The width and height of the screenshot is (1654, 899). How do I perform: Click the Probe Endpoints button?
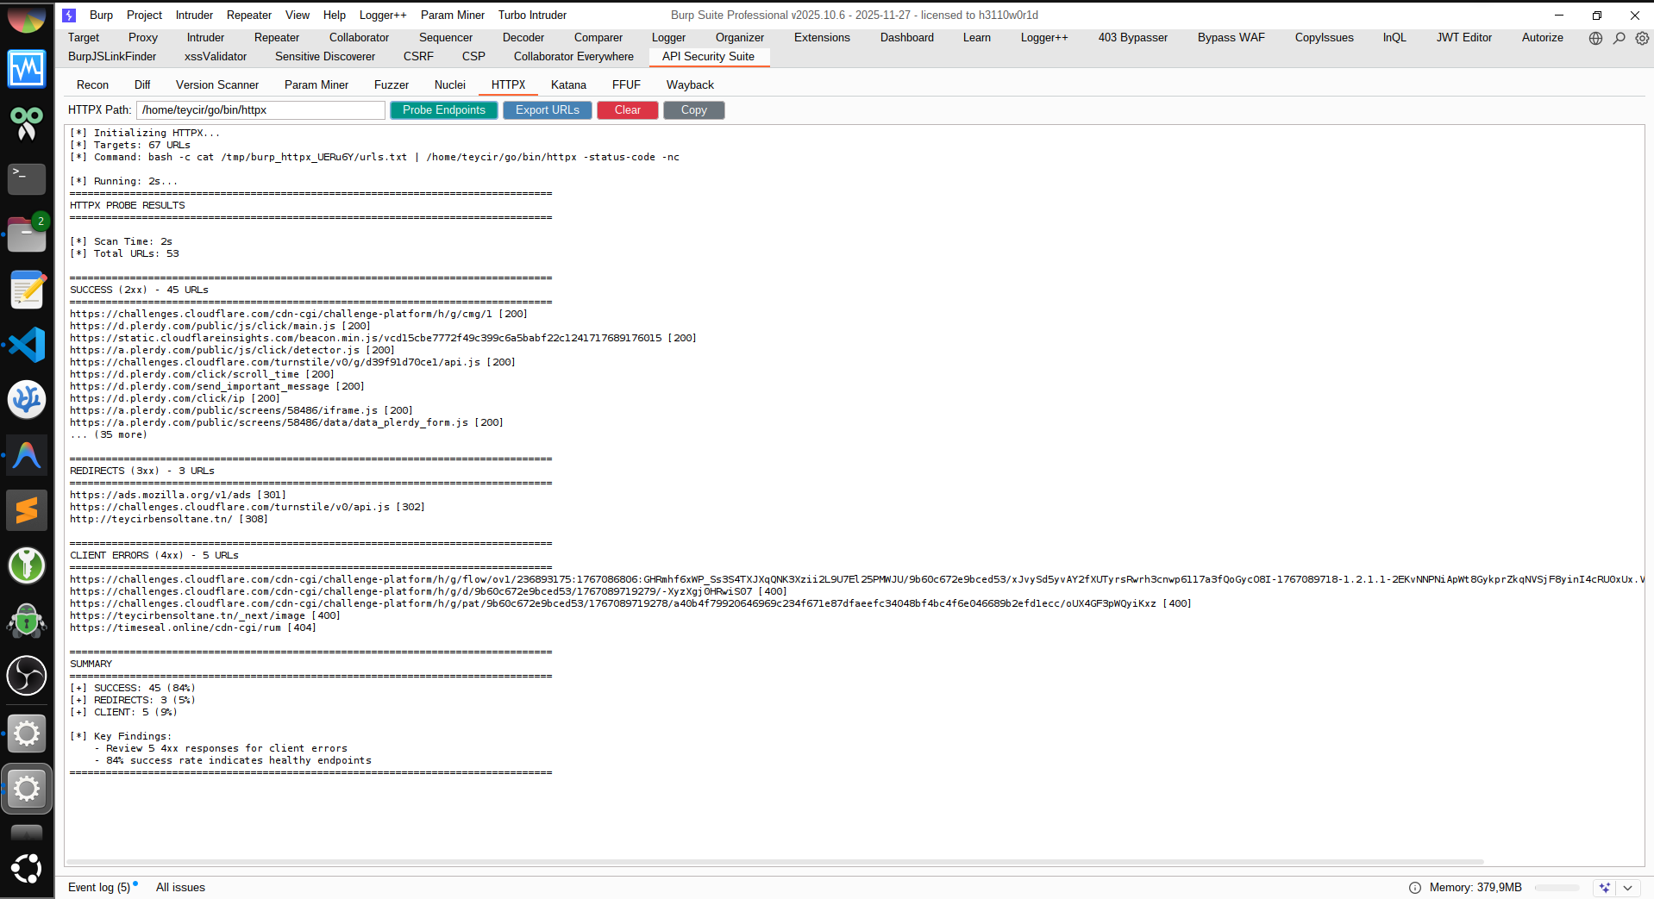click(444, 110)
